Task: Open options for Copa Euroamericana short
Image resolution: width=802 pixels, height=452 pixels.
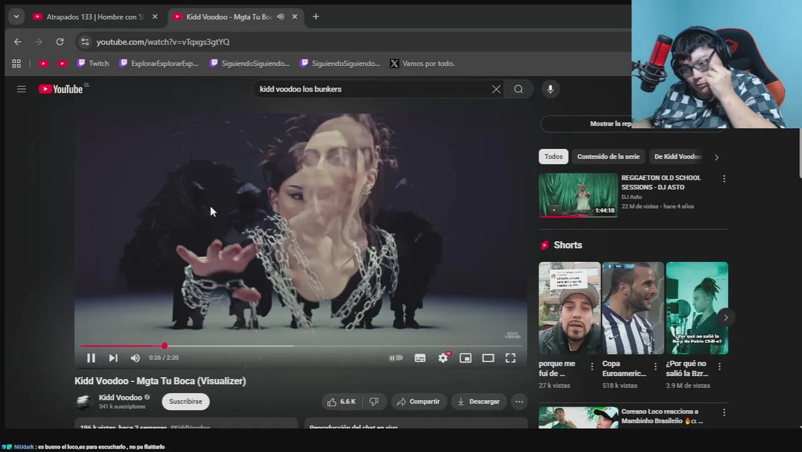Action: 656,366
